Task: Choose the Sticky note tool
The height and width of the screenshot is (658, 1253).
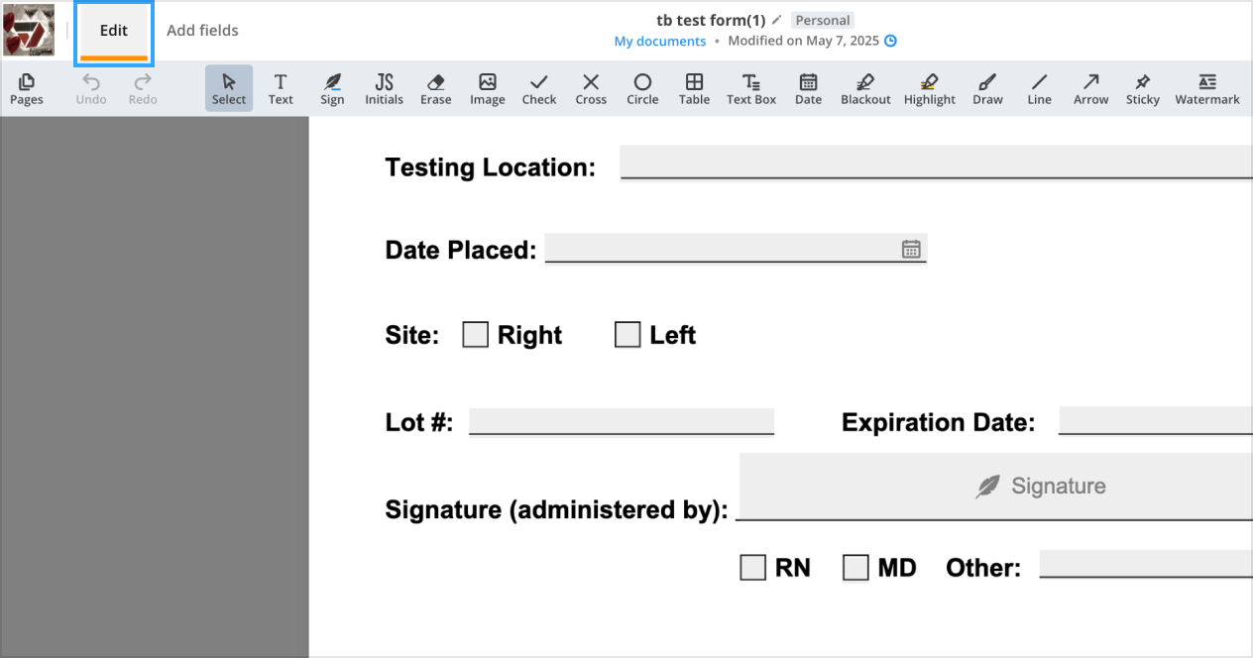Action: [1142, 88]
